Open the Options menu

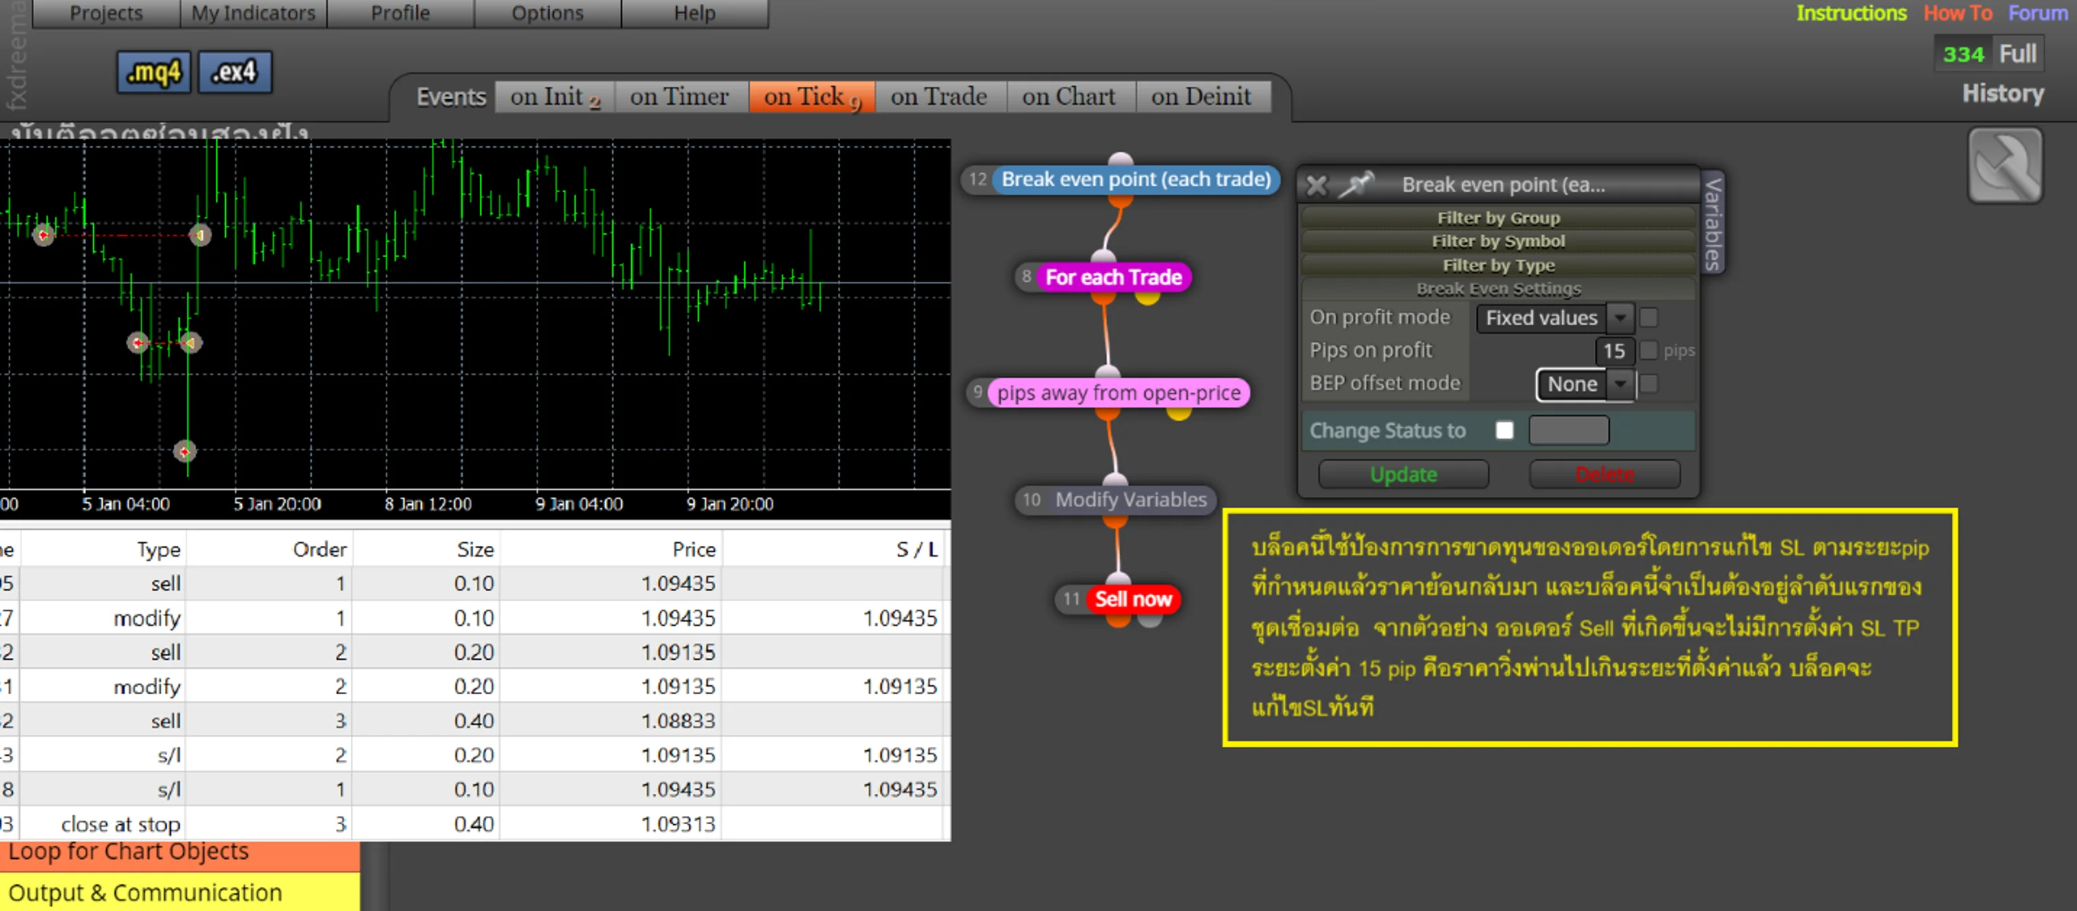[548, 14]
